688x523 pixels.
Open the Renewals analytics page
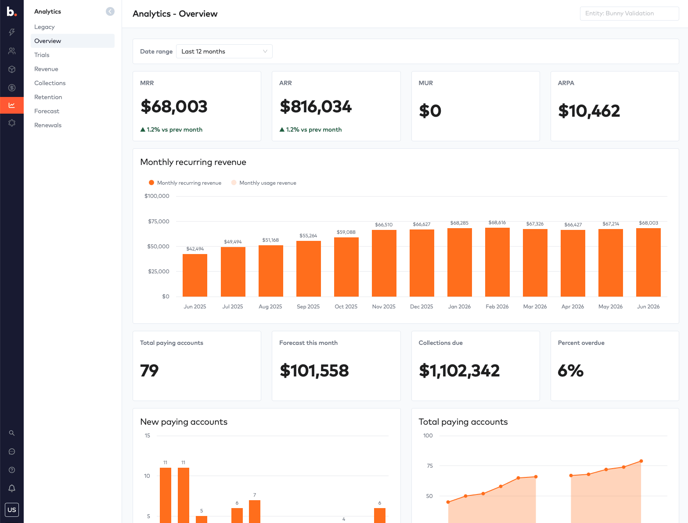(x=48, y=125)
